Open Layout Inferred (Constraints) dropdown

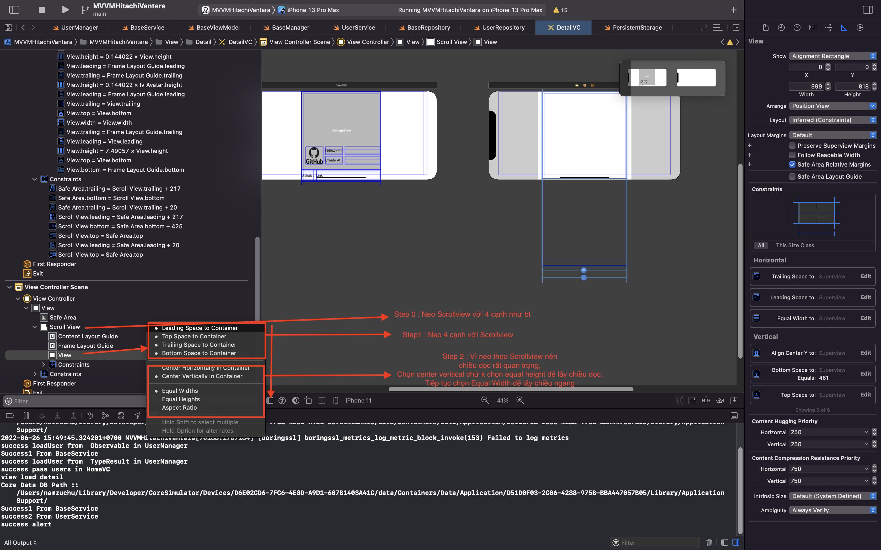[832, 120]
